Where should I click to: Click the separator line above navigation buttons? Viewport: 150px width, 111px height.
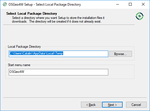(x=75, y=98)
